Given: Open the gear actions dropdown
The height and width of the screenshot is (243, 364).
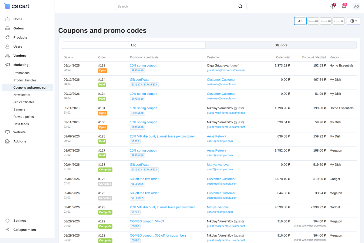Looking at the screenshot, I should tap(354, 21).
